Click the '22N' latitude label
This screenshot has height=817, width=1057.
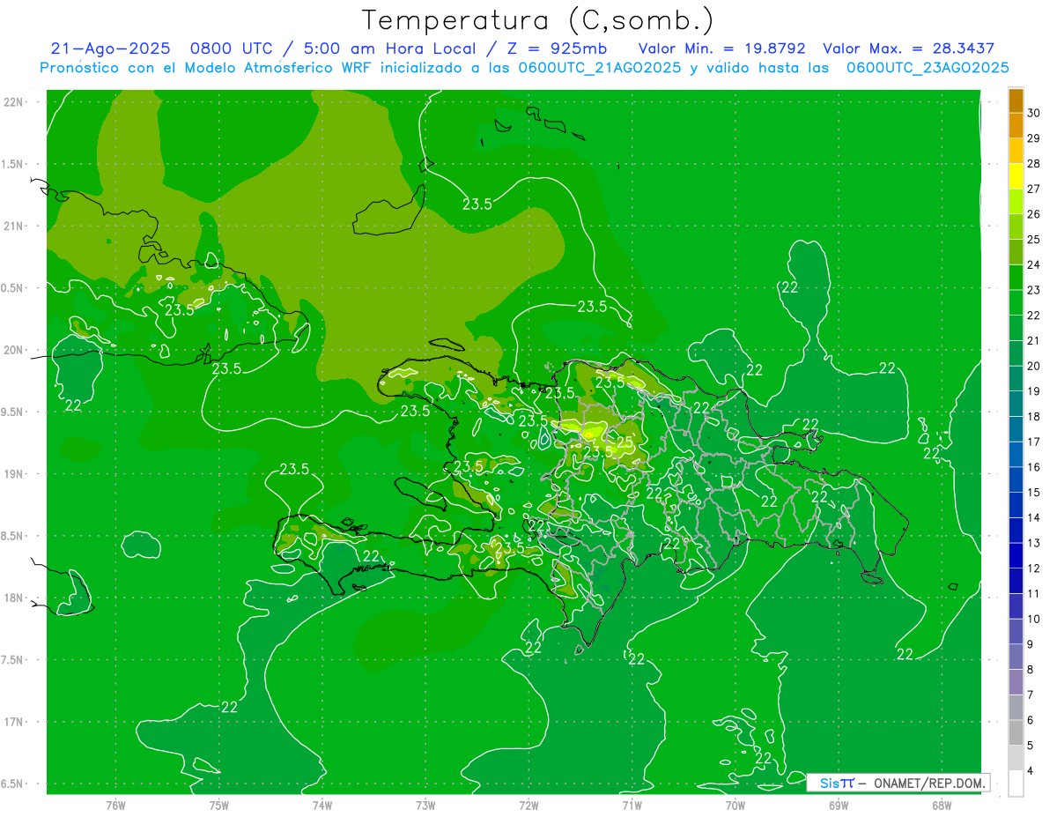[x=13, y=101]
